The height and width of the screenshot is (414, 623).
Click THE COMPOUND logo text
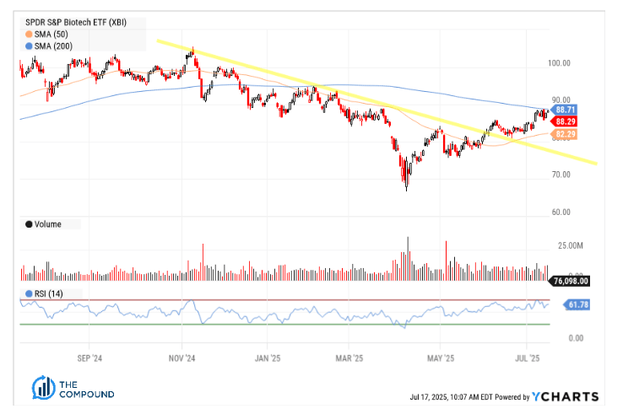[87, 390]
